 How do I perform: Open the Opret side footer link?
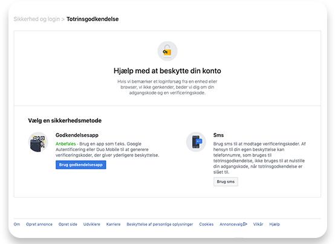pyautogui.click(x=68, y=224)
